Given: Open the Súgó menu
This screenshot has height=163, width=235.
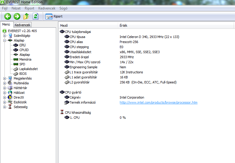Looking at the screenshot, I should click(x=63, y=8).
